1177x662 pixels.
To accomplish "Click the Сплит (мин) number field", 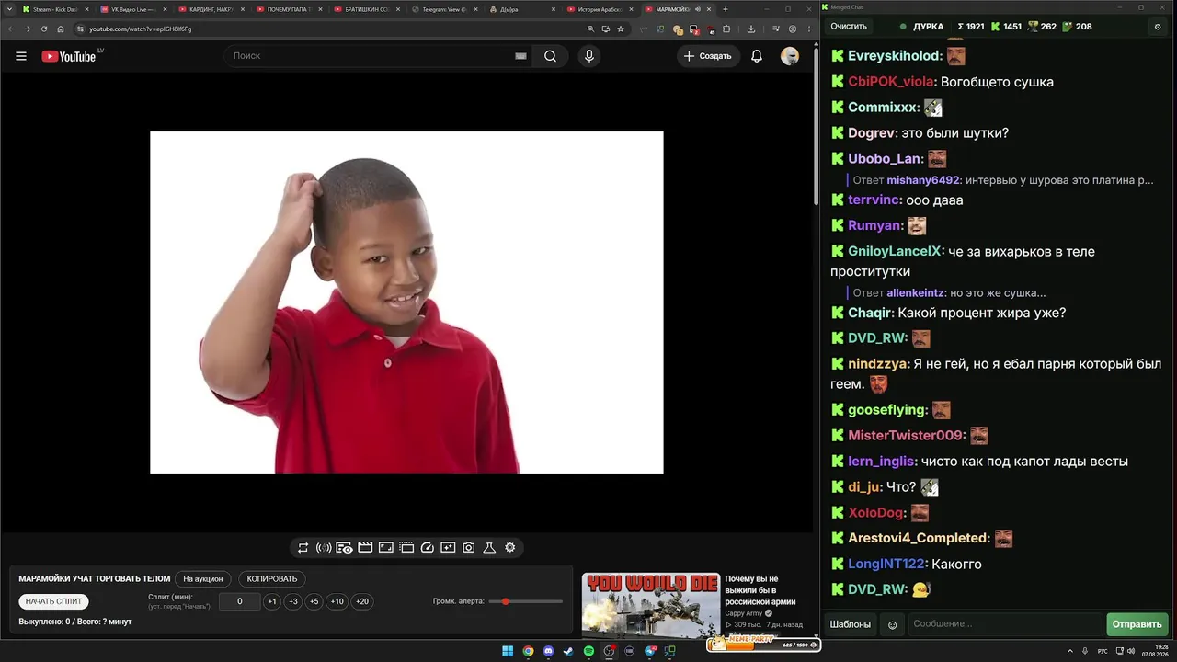I will pos(240,602).
